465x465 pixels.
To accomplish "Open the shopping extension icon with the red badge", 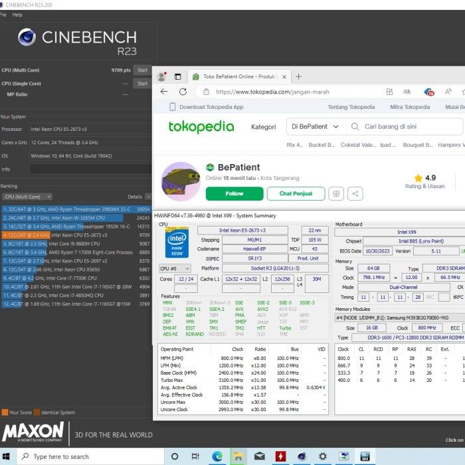I will (x=428, y=92).
